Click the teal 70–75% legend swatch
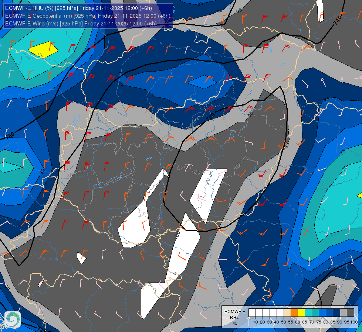 315,313
